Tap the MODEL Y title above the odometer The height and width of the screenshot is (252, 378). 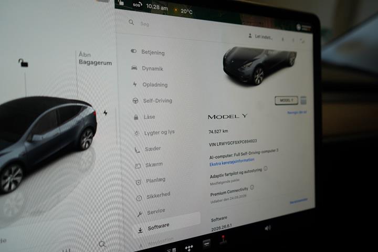pyautogui.click(x=227, y=117)
